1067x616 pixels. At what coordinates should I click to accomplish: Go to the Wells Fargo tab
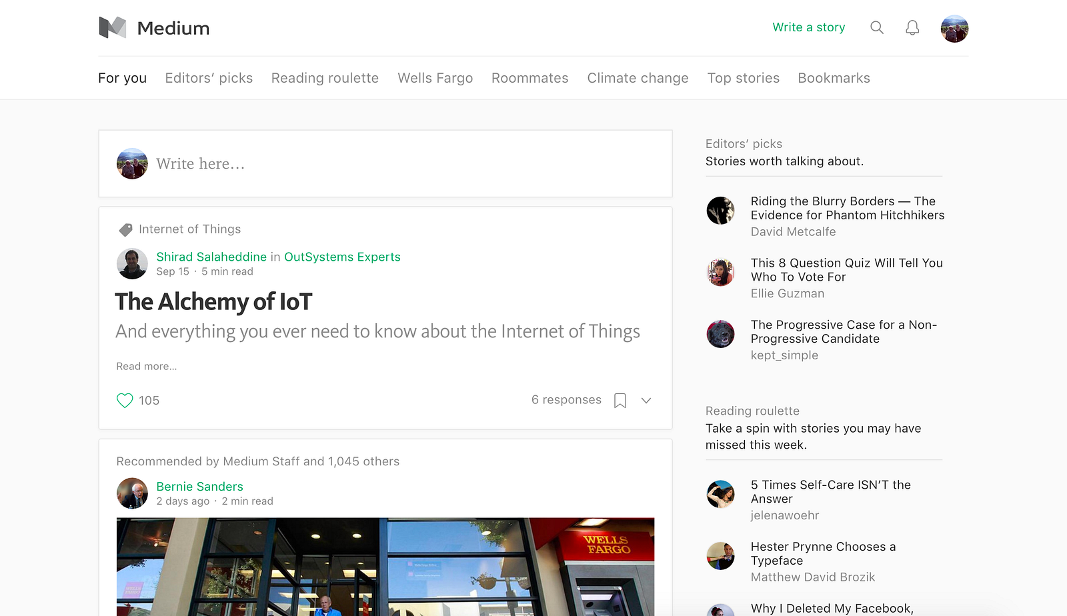coord(435,78)
